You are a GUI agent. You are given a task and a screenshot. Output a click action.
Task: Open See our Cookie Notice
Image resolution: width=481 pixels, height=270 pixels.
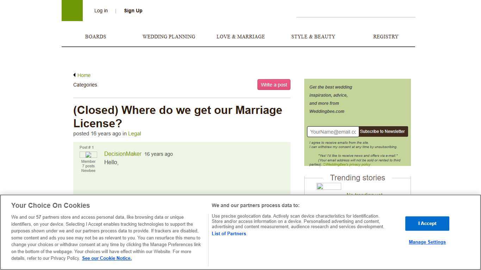coord(107,258)
